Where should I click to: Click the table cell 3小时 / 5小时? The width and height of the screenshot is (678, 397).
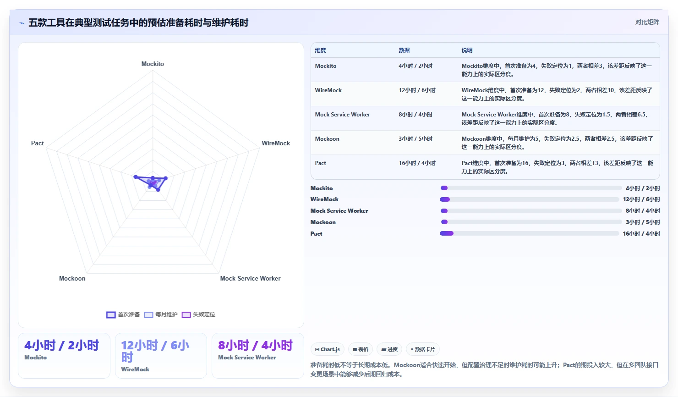click(x=416, y=139)
